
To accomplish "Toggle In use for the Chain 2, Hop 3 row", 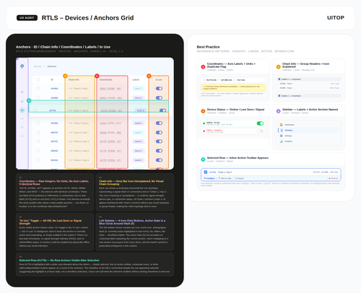I will 159,151.
